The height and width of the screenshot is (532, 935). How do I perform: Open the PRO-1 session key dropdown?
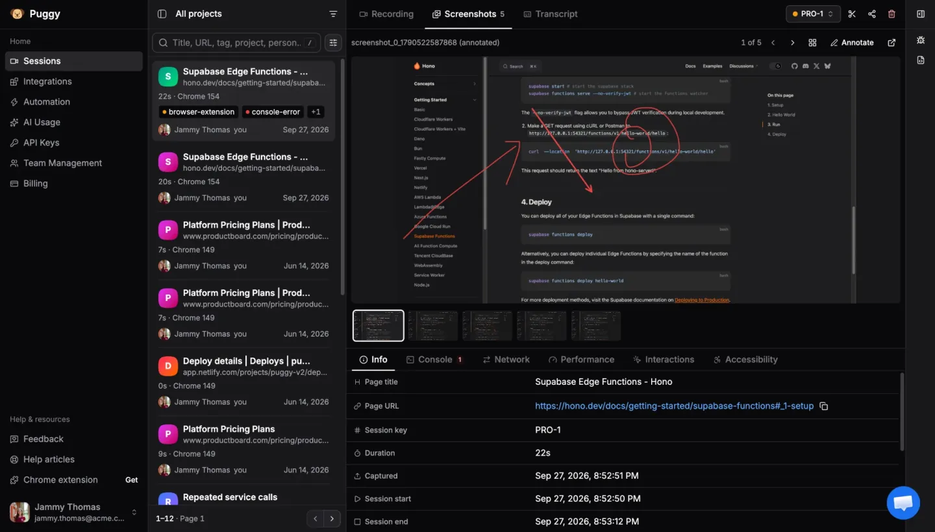pyautogui.click(x=813, y=14)
